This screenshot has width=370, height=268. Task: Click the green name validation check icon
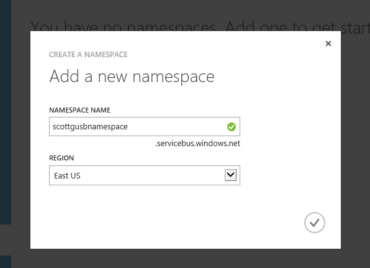[x=232, y=127]
